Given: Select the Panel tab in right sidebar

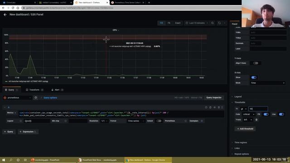Looking at the screenshot, I should (x=235, y=24).
